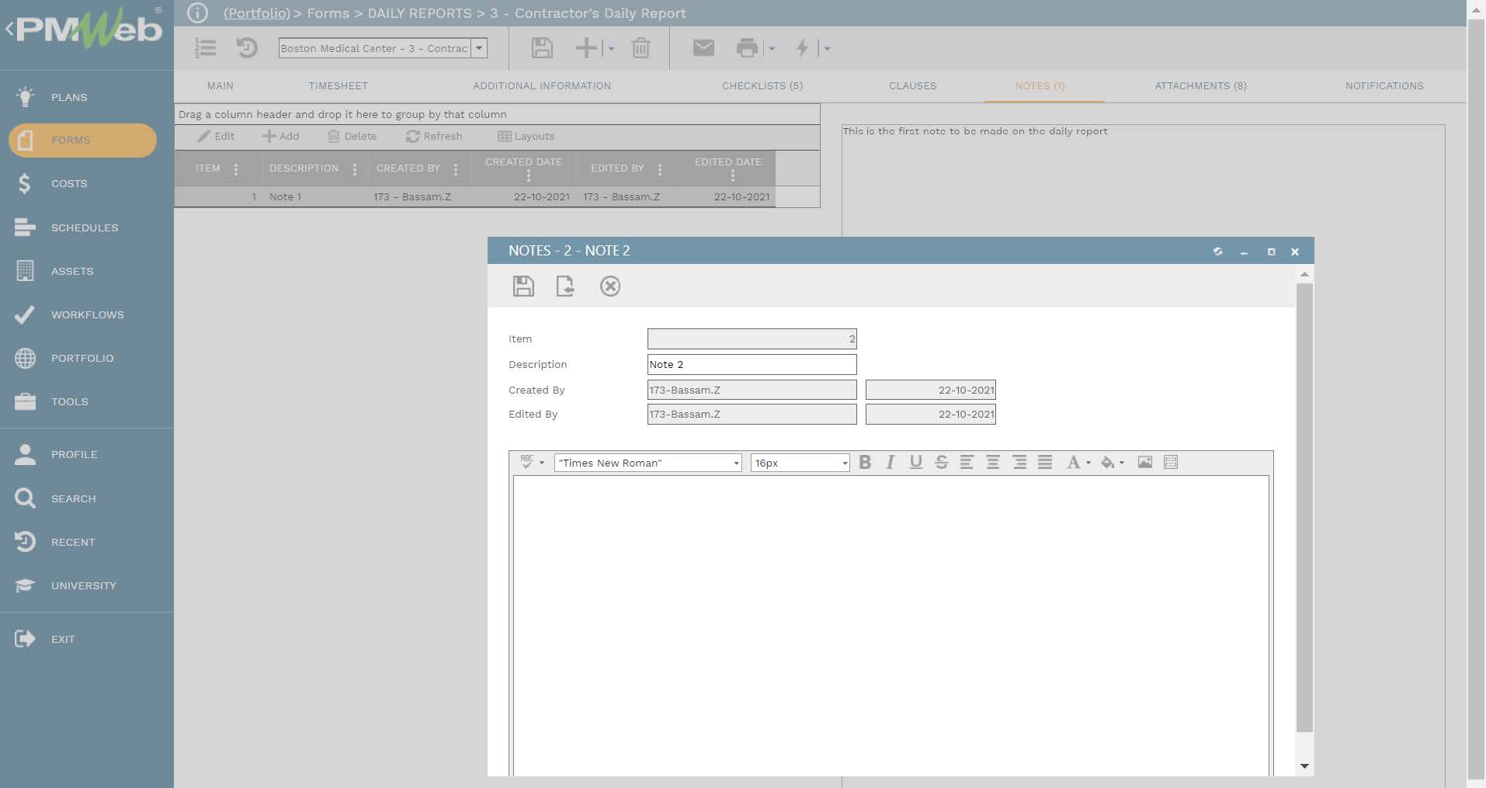1486x788 pixels.
Task: Toggle bold formatting in note editor
Action: pos(865,463)
